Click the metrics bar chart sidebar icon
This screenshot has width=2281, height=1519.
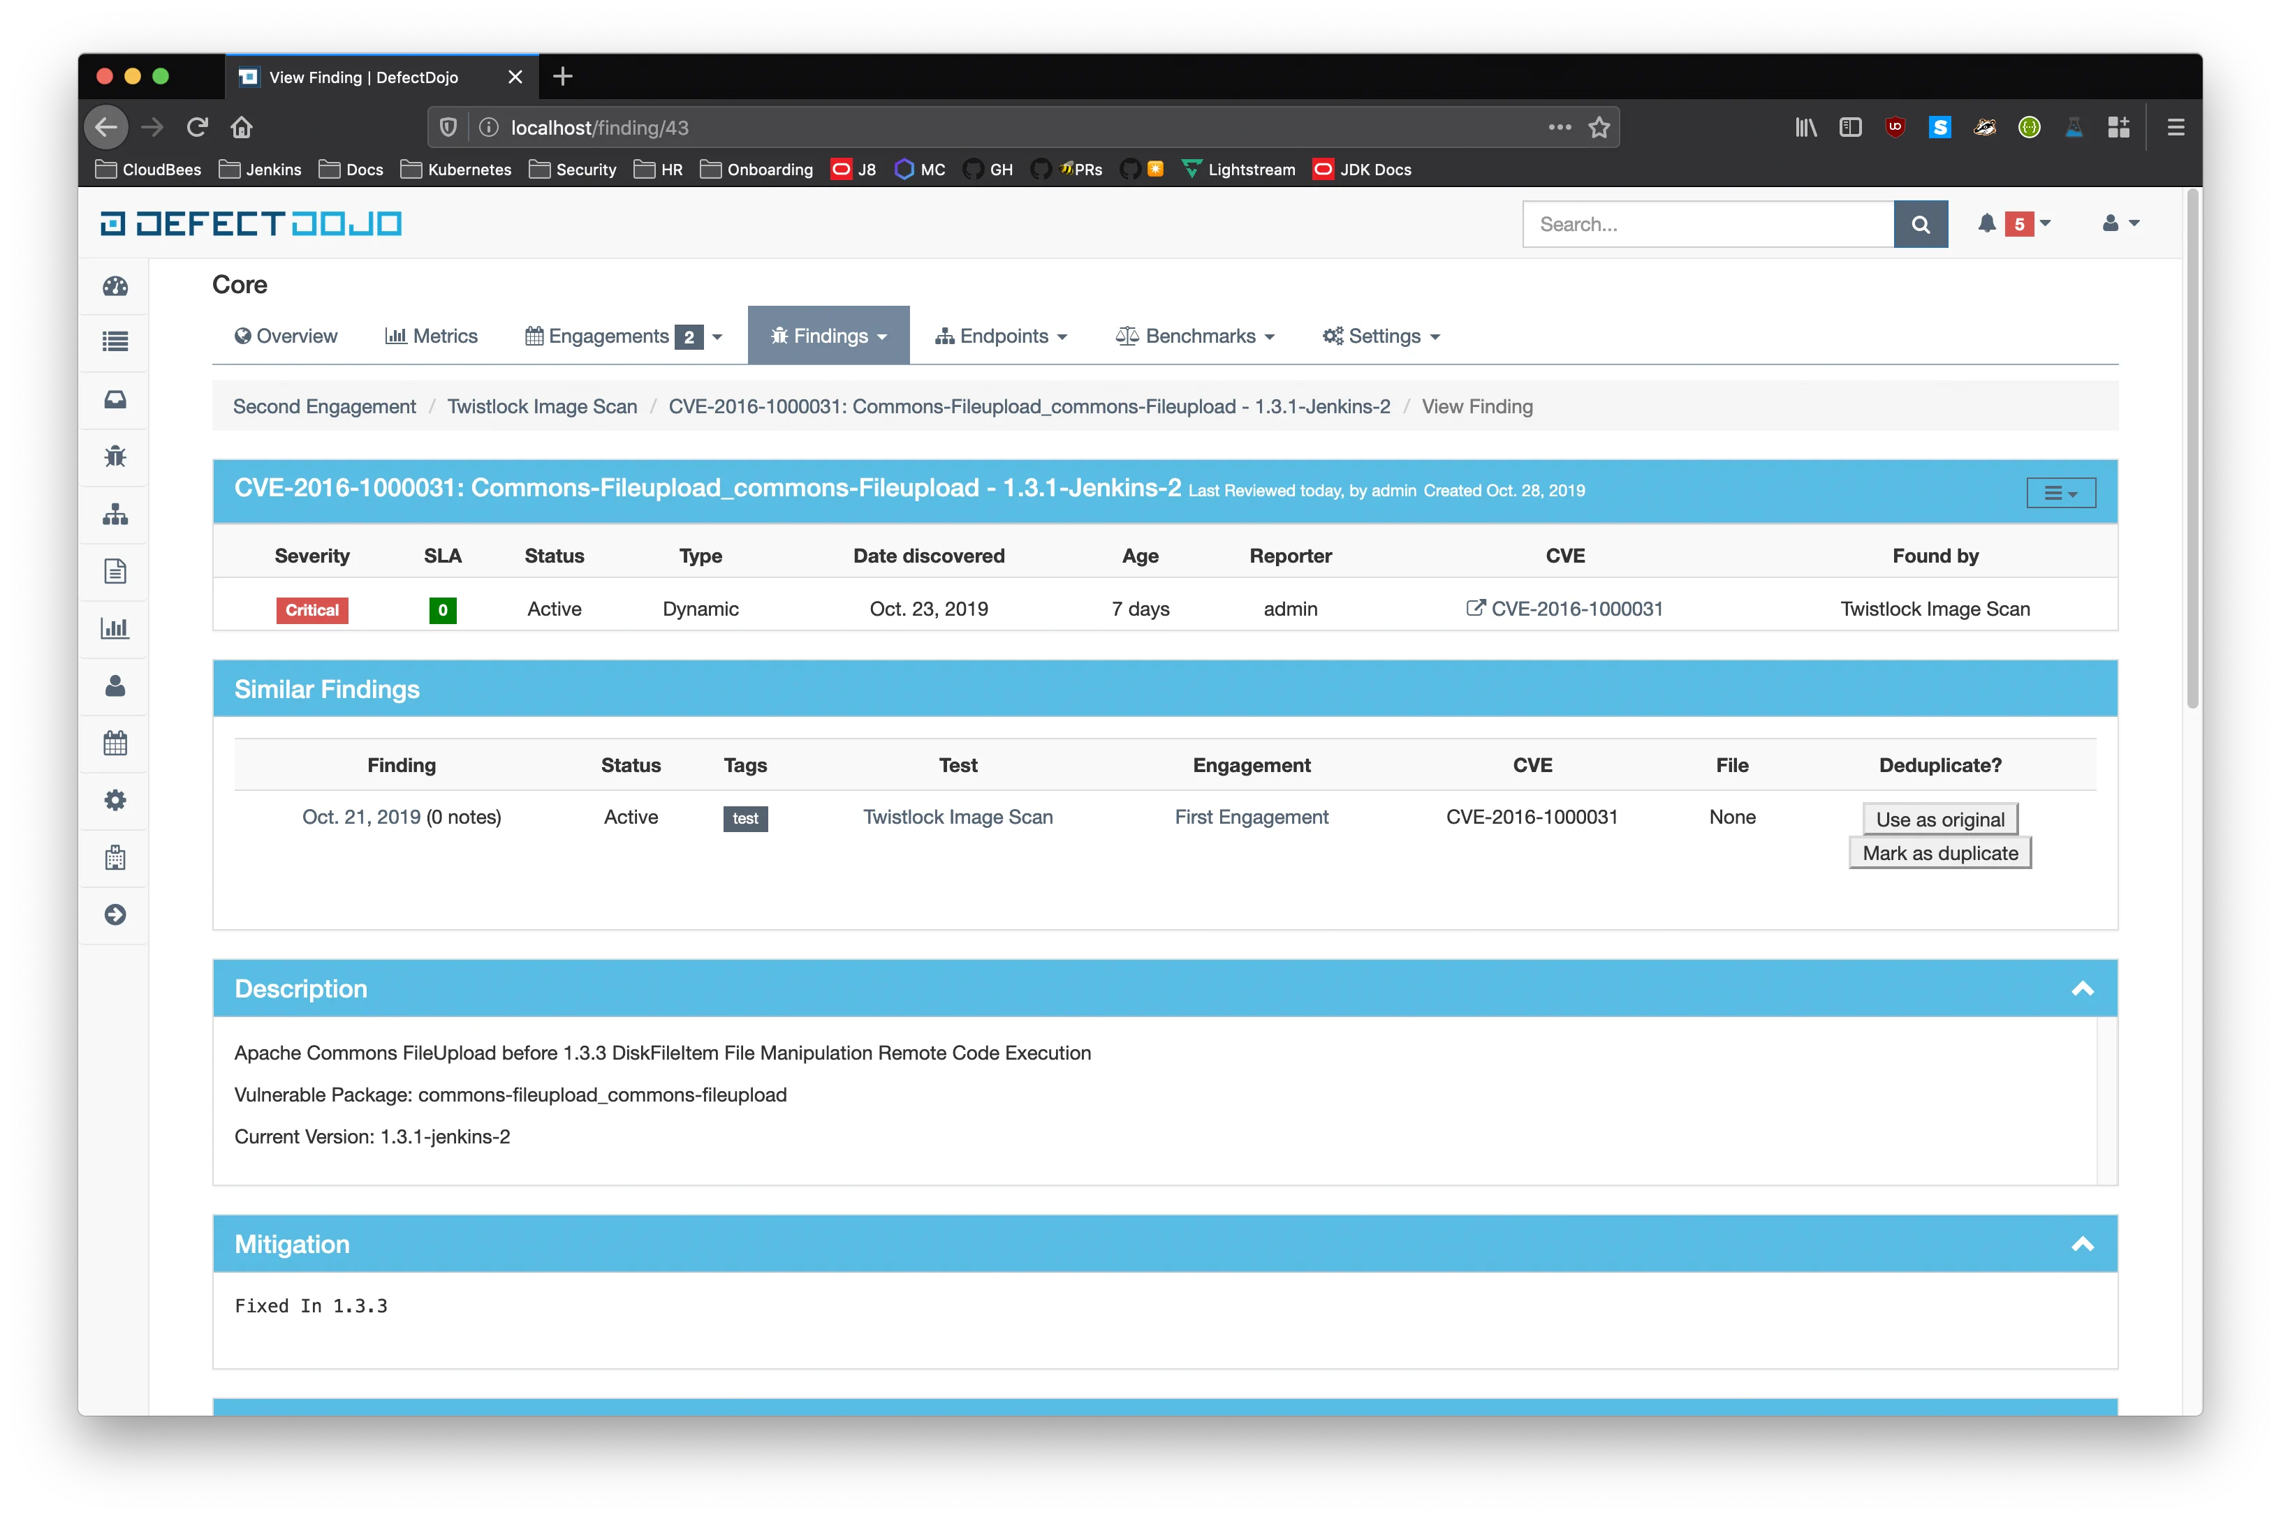pos(115,628)
